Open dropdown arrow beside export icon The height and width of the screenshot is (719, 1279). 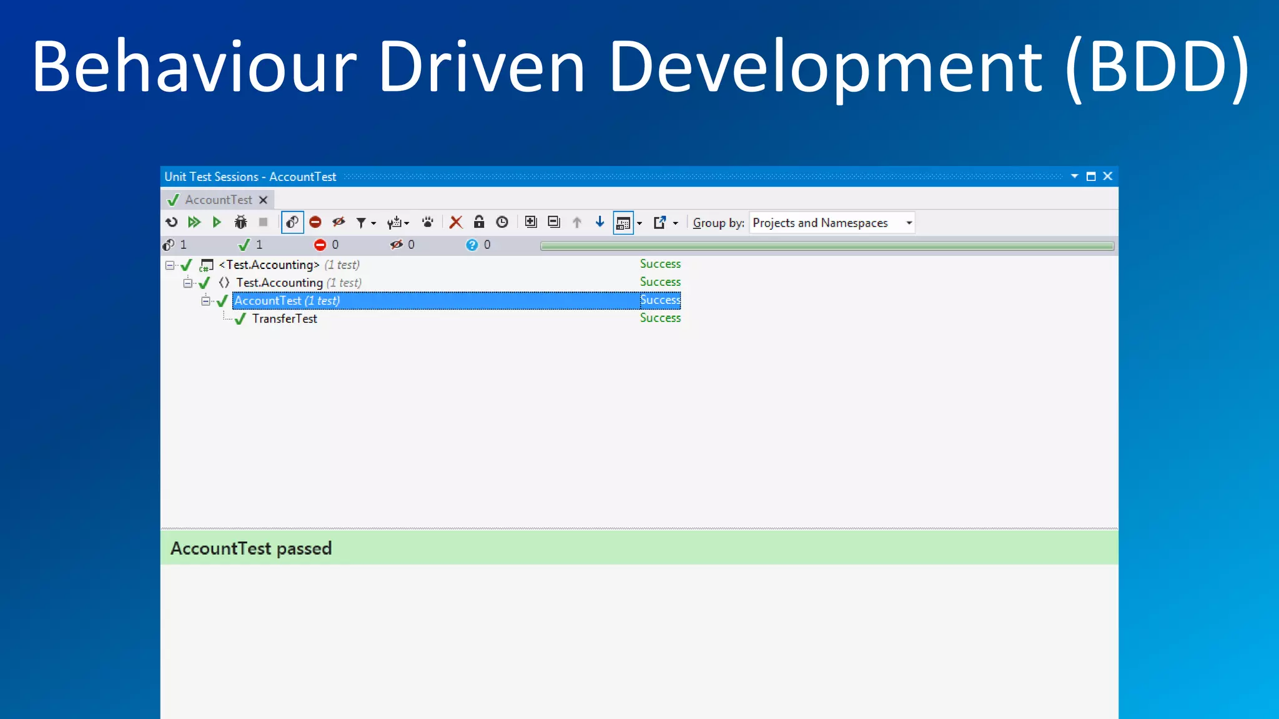click(676, 223)
